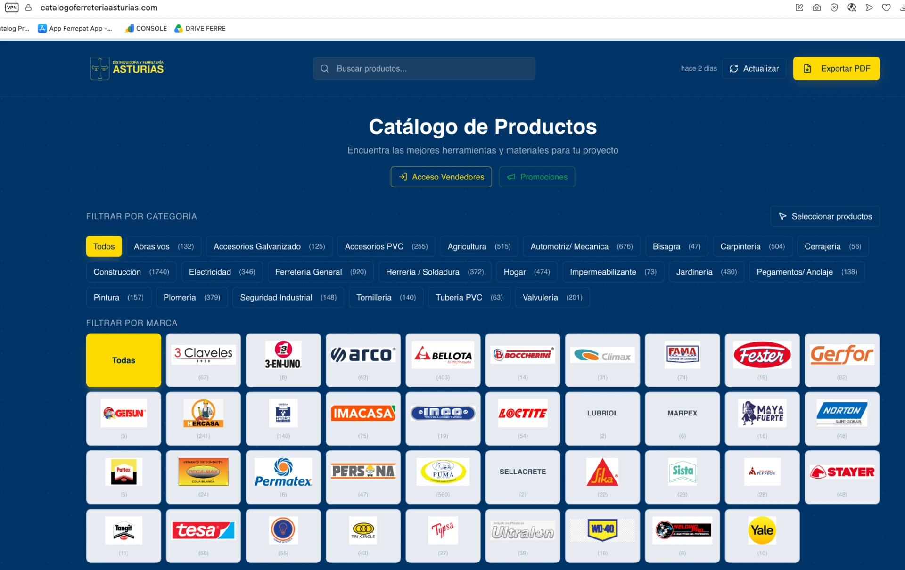Select the Sista brand card
This screenshot has height=570, width=905.
tap(683, 477)
